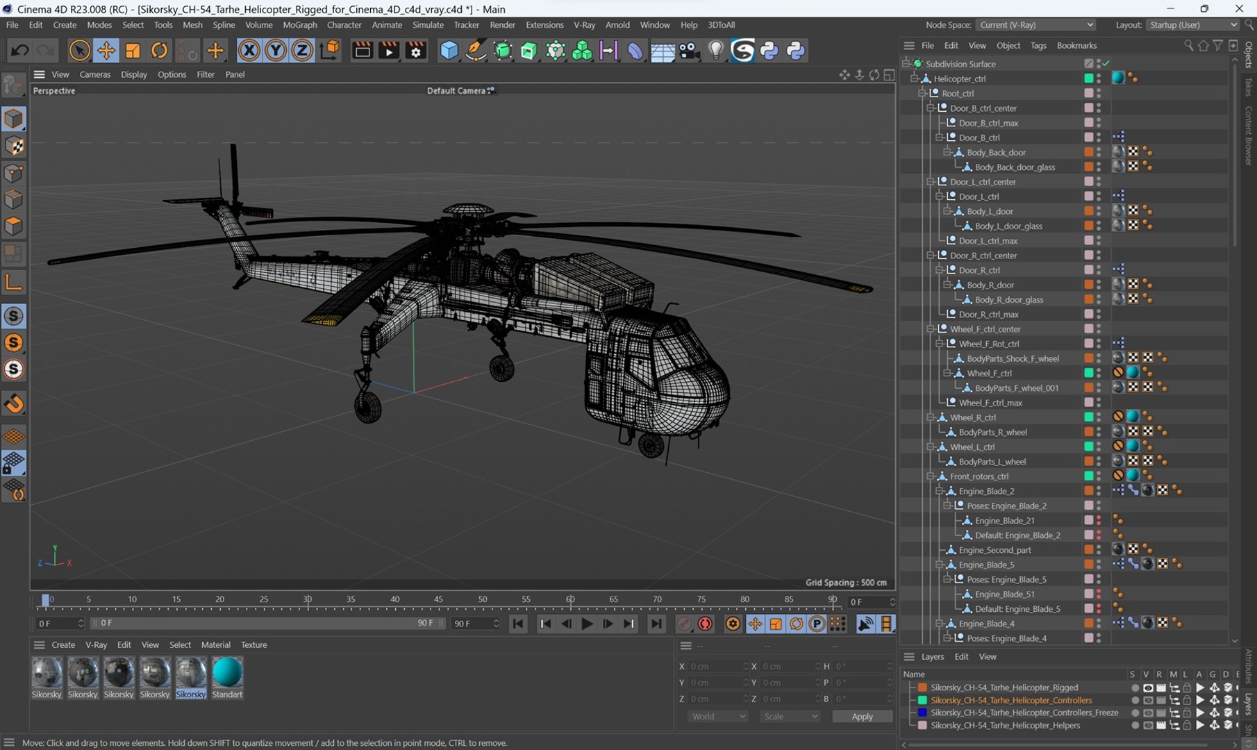Open viewport Cameras menu
The height and width of the screenshot is (750, 1257).
point(95,74)
